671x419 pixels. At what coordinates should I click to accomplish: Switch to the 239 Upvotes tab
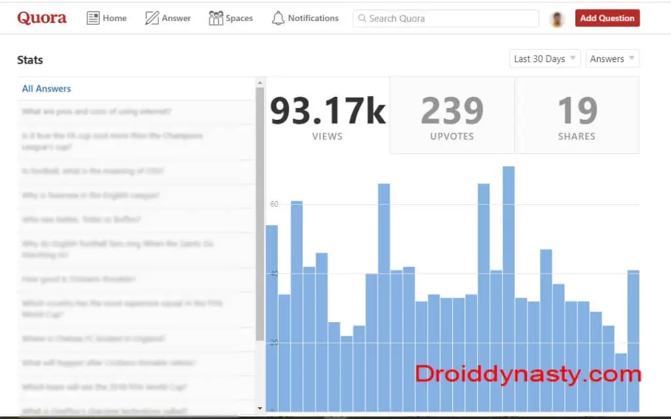click(452, 115)
